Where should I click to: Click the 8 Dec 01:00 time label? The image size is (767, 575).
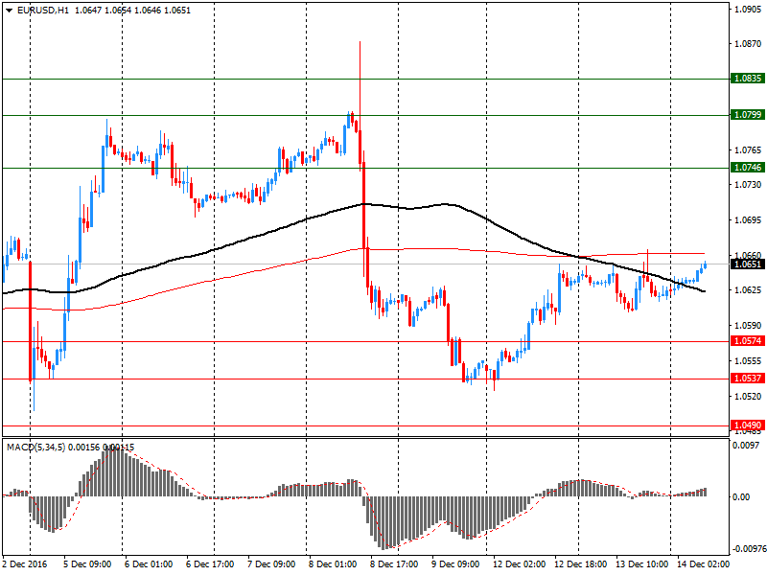333,563
